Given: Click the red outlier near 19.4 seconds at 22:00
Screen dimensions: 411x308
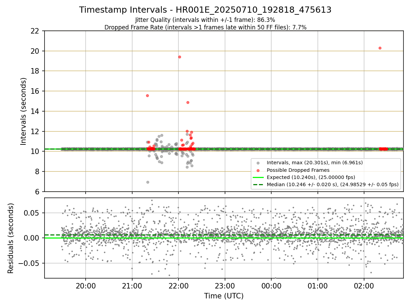Looking at the screenshot, I should [x=179, y=57].
